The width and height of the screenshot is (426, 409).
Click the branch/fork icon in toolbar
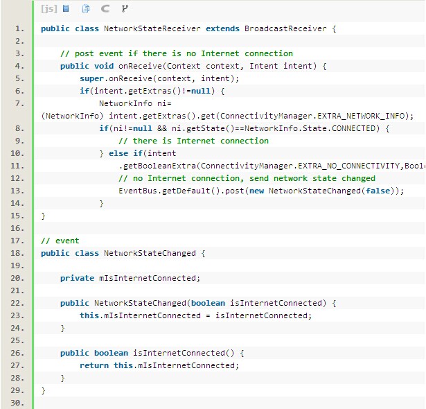(x=125, y=9)
